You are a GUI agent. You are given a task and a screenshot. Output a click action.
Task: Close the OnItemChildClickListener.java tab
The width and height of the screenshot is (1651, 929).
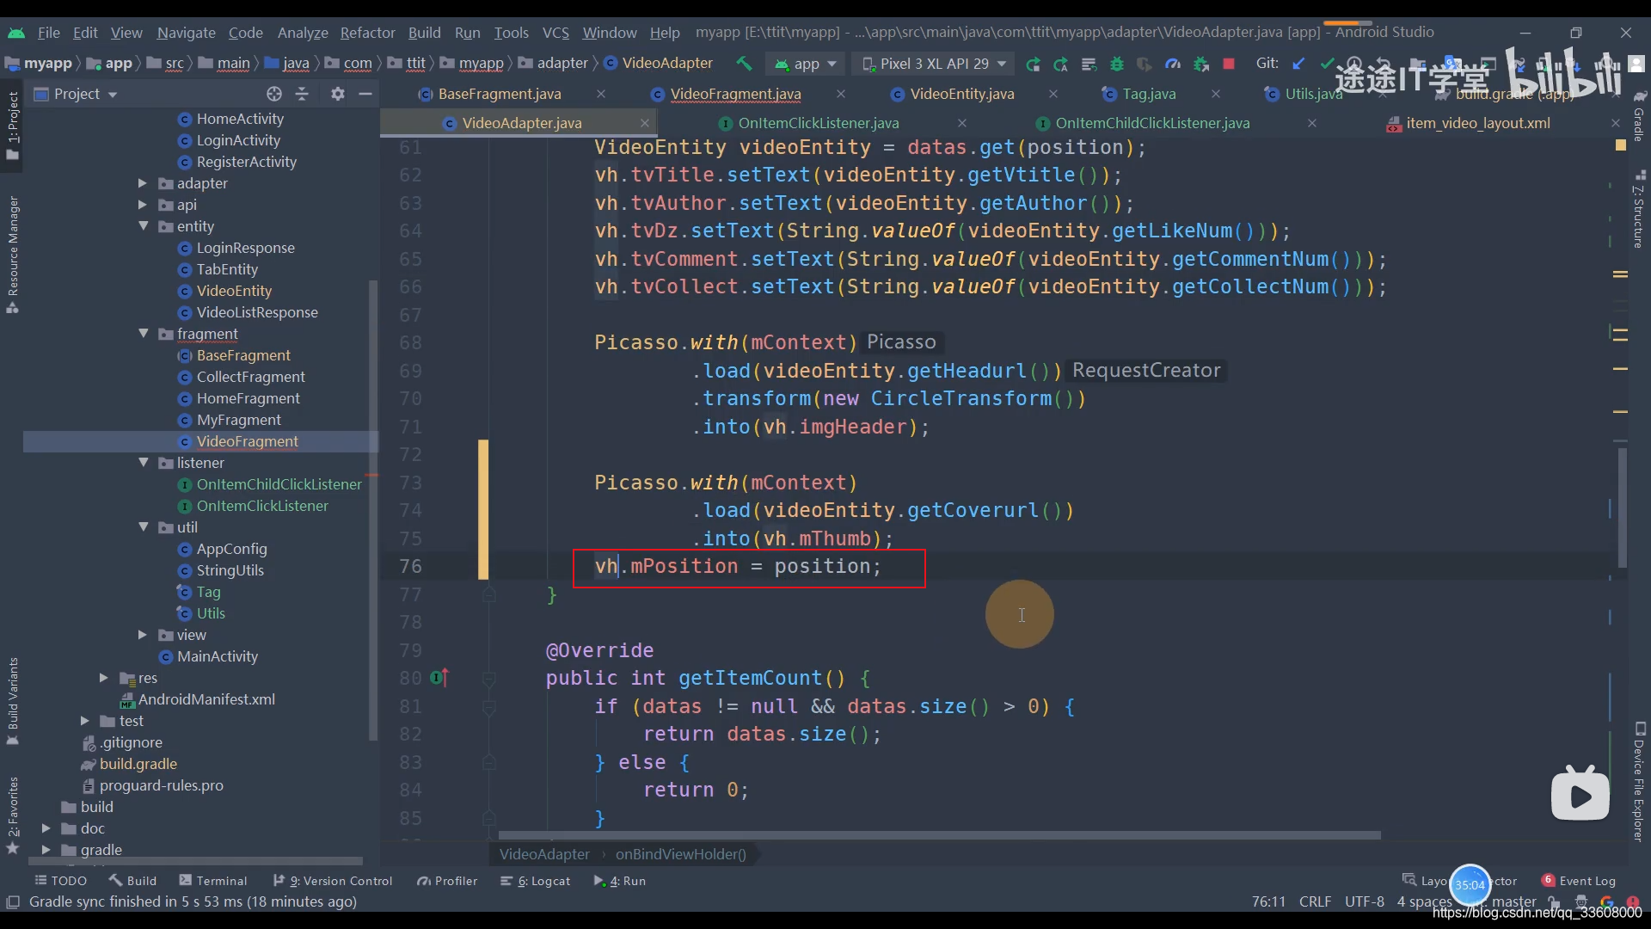click(x=1312, y=123)
